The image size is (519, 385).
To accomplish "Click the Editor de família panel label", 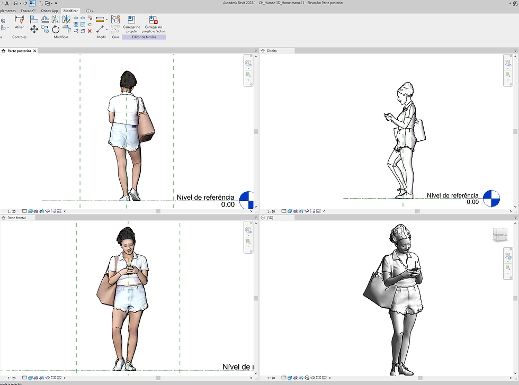I will (144, 37).
